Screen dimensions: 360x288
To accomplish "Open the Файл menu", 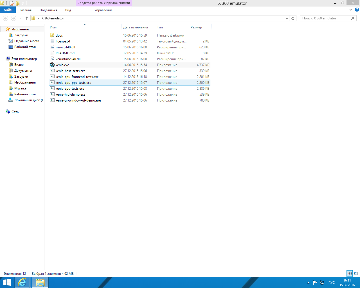I will coord(8,10).
